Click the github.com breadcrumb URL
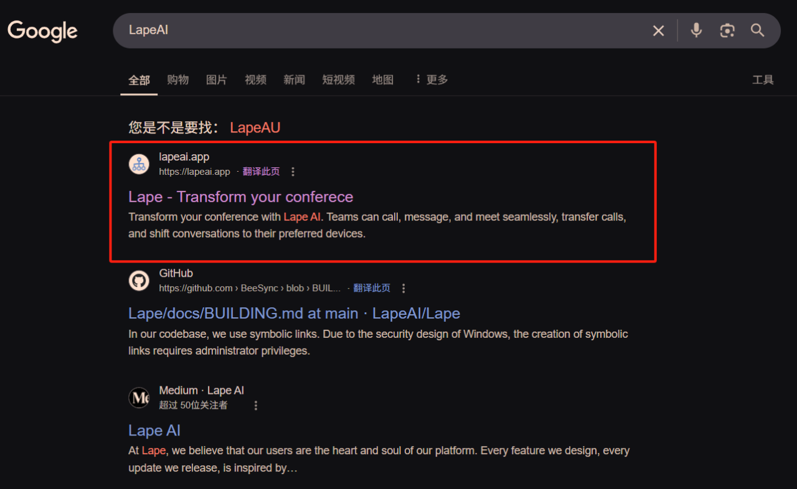This screenshot has width=797, height=489. pyautogui.click(x=250, y=288)
